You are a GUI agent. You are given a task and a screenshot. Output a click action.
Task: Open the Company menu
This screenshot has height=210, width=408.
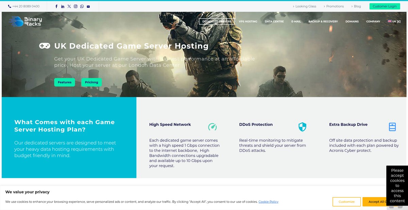(x=373, y=22)
